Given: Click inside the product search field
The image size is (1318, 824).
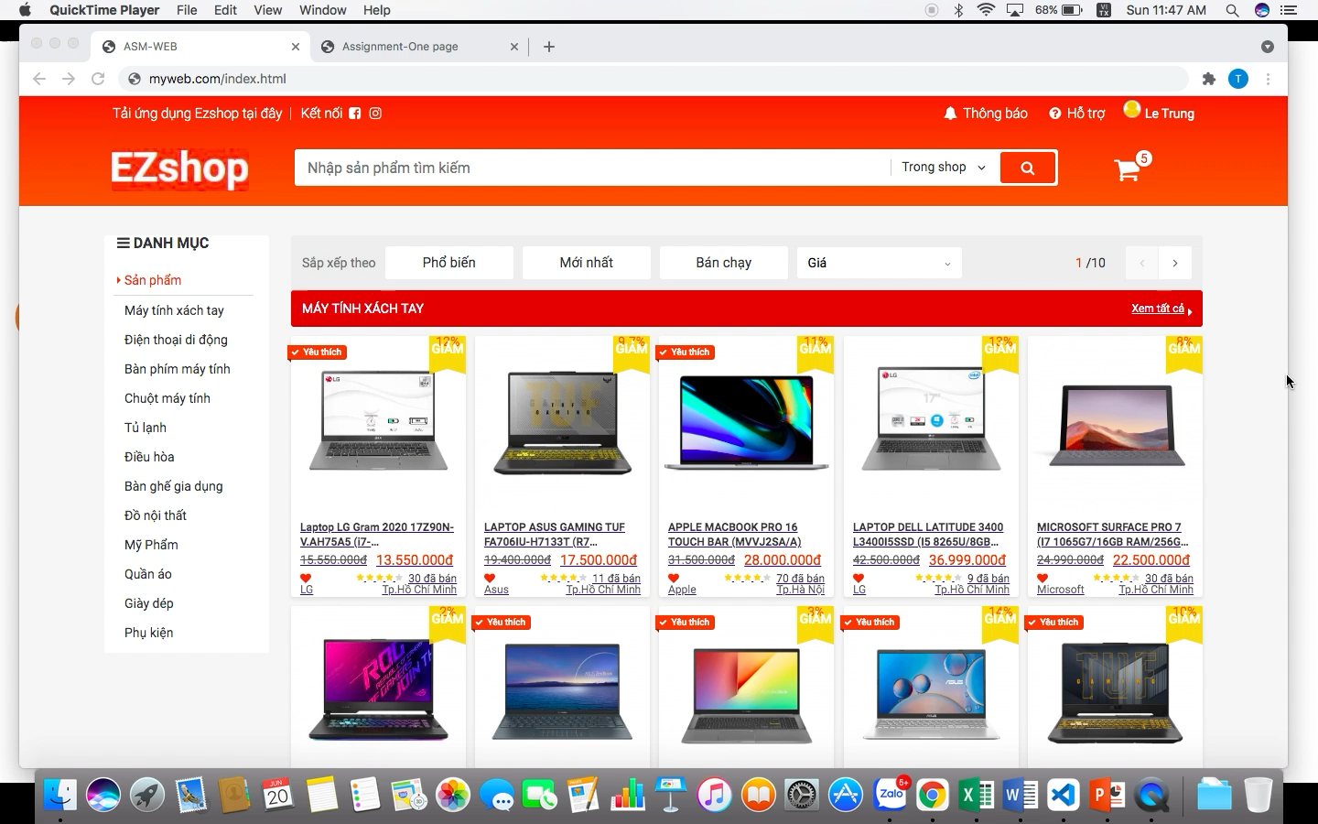Looking at the screenshot, I should click(586, 168).
